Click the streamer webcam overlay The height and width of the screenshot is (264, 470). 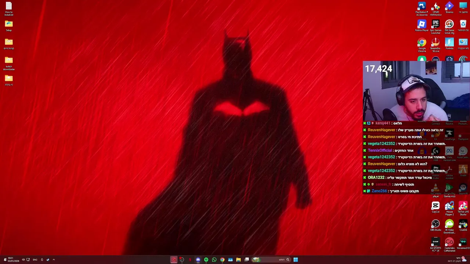pos(416,91)
